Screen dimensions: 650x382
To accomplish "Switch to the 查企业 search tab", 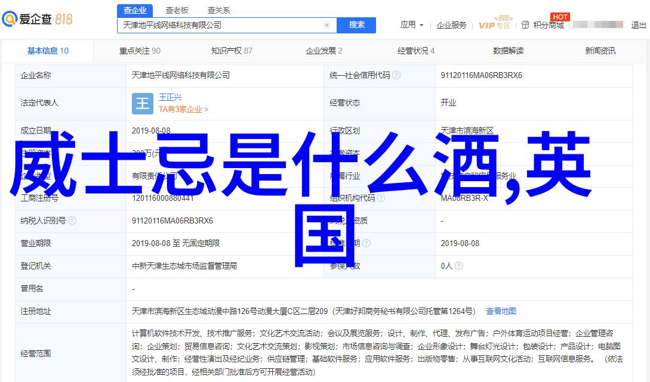I will [135, 10].
